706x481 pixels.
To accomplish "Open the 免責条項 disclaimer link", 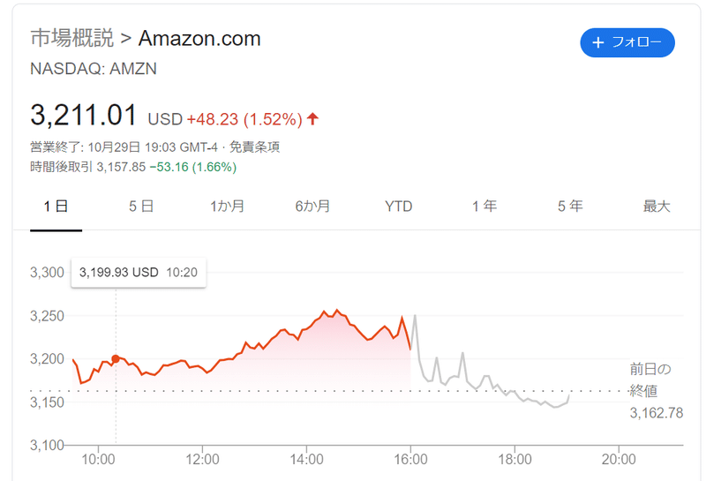I will [255, 147].
